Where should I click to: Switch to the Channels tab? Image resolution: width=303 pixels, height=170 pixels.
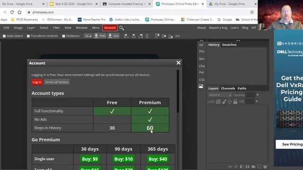click(228, 88)
